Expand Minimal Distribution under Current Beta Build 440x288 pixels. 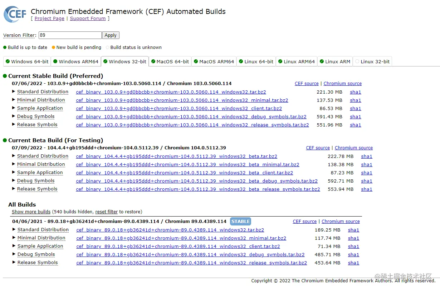click(41, 164)
